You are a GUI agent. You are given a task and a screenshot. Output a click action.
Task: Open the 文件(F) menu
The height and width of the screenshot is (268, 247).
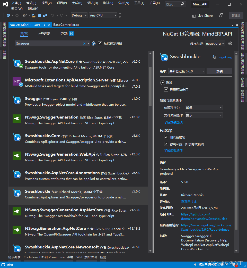tap(16, 3)
